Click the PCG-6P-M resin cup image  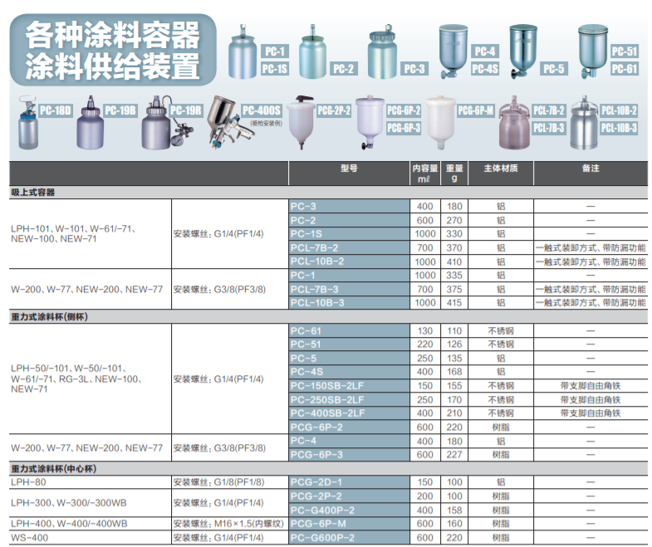coord(441,122)
